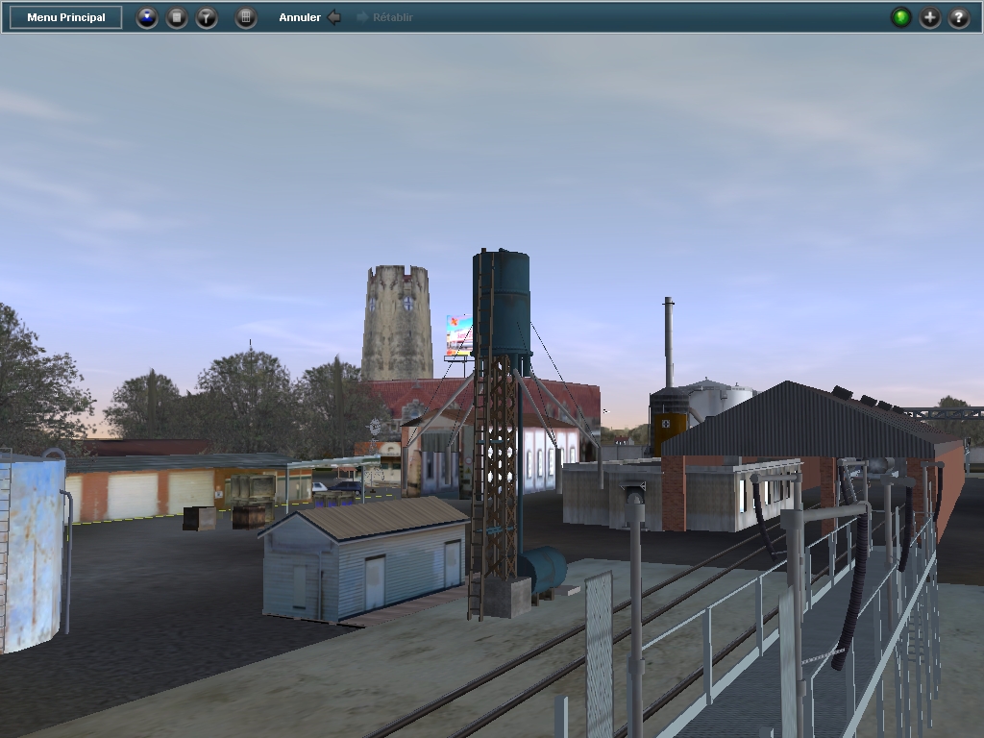Click the Annuler text
Viewport: 984px width, 738px height.
tap(300, 17)
